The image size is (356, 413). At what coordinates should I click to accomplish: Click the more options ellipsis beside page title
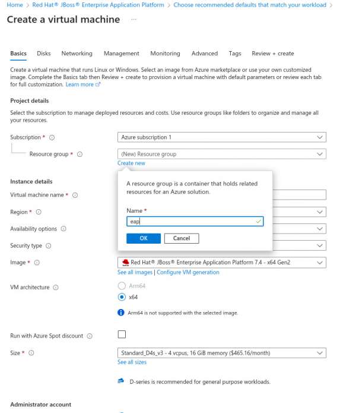133,20
